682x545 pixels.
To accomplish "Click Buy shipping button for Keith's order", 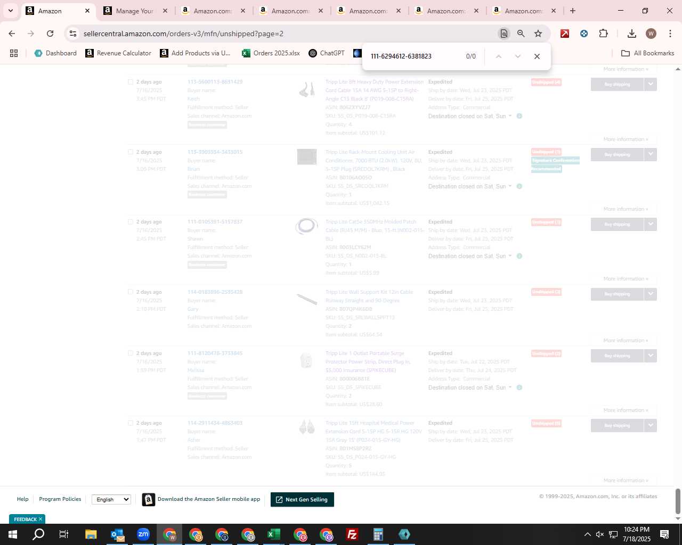I will 617,84.
